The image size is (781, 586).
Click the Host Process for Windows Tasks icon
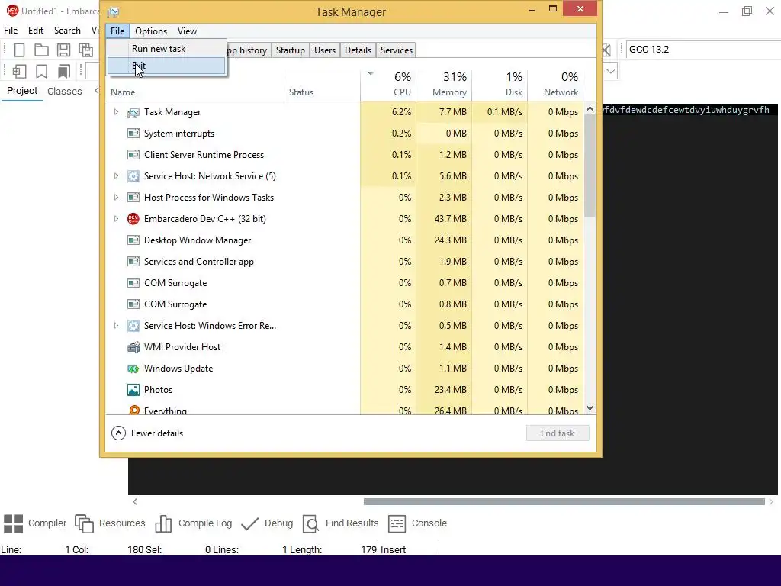click(133, 198)
